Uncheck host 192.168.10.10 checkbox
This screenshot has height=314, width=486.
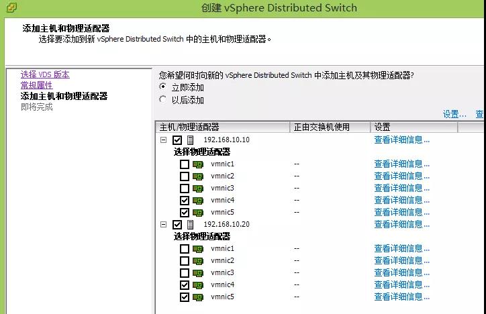(177, 140)
